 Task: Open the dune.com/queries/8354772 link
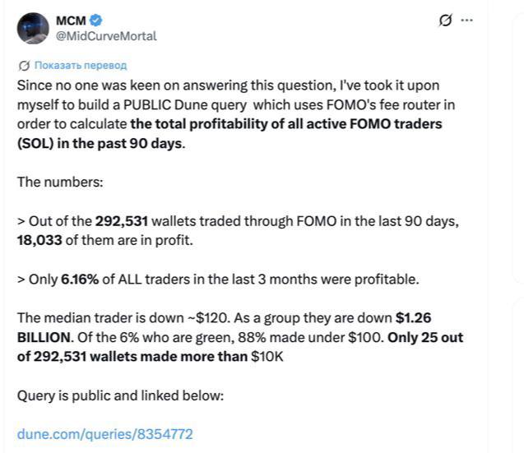[x=105, y=434]
